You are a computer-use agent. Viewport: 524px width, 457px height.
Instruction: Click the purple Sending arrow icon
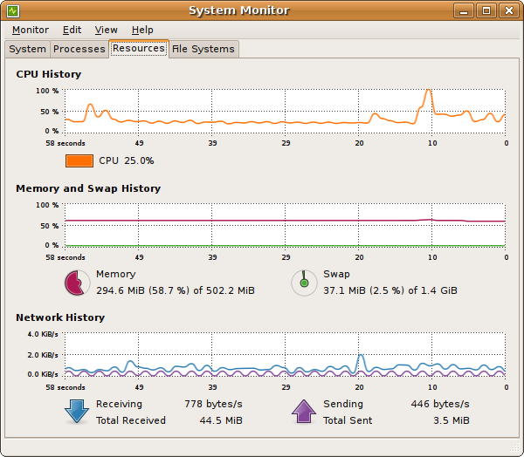click(304, 412)
